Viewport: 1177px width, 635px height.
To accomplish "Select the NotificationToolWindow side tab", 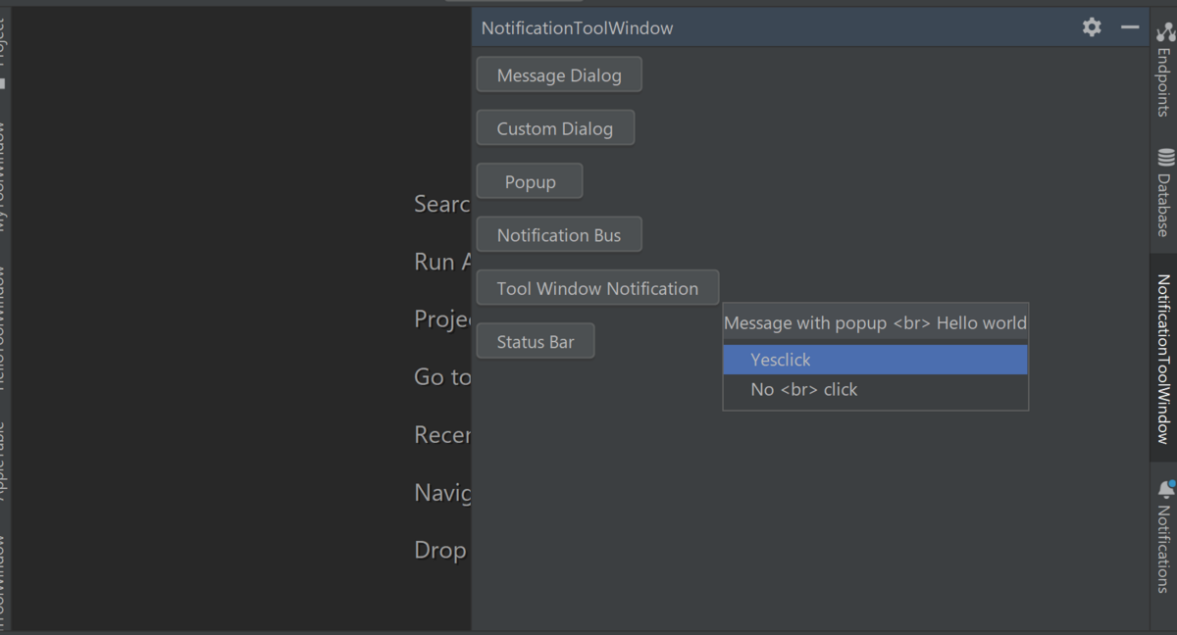I will tap(1164, 359).
